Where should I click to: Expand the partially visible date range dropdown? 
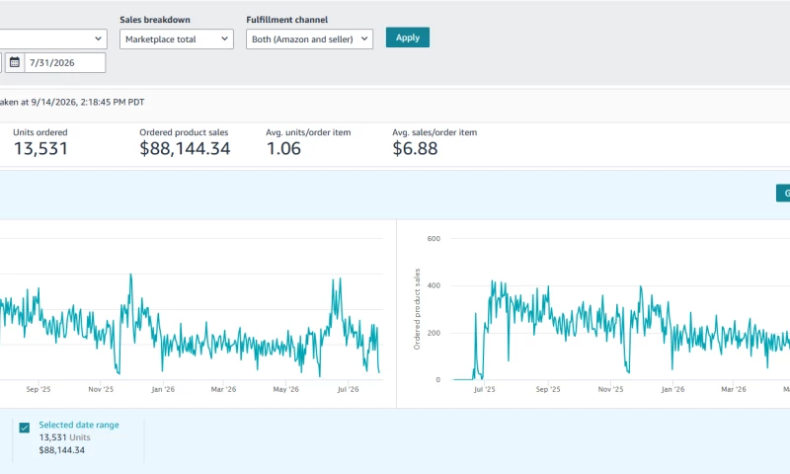[x=53, y=39]
